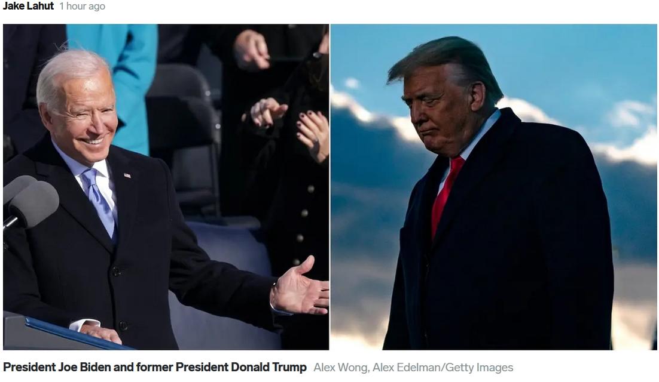Click Biden's light blue tie
The width and height of the screenshot is (659, 382).
click(x=100, y=201)
